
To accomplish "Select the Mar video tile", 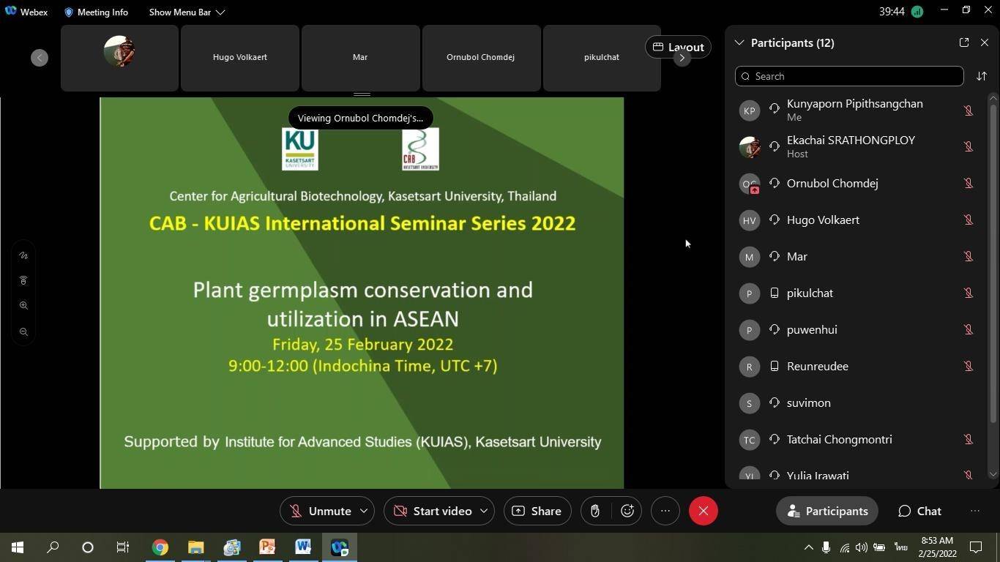I will click(361, 58).
